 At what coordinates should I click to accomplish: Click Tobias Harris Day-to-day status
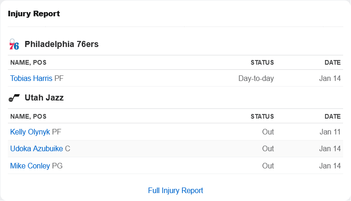256,78
